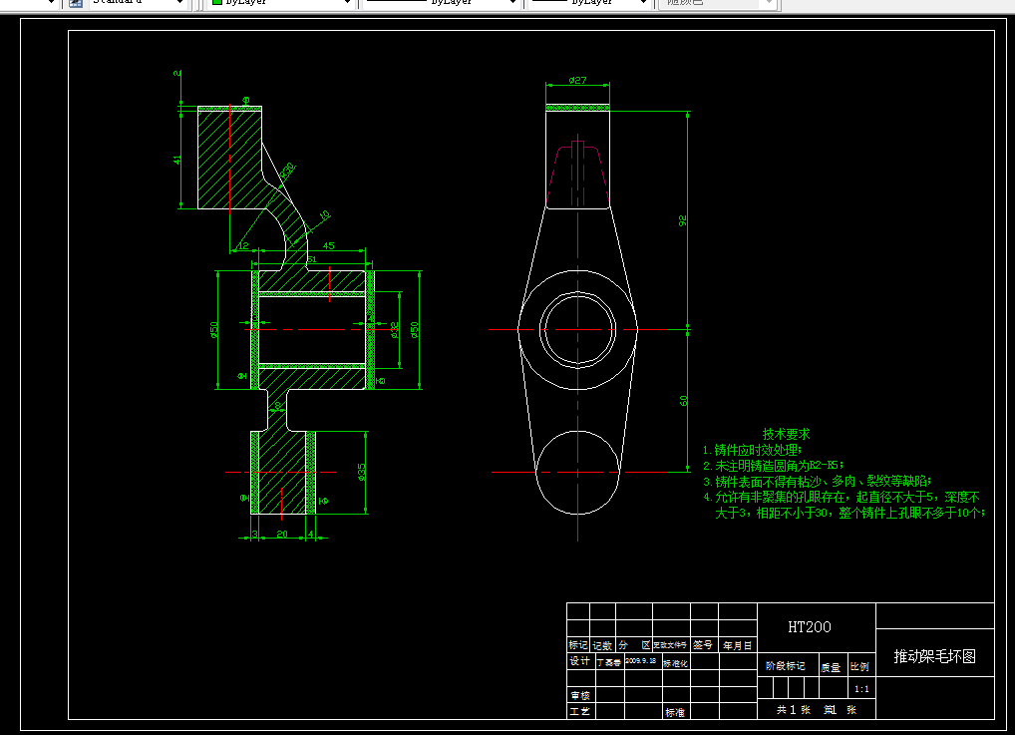The width and height of the screenshot is (1015, 735).
Task: Select the 推动架毛坯图 drawing title text
Action: [x=934, y=656]
